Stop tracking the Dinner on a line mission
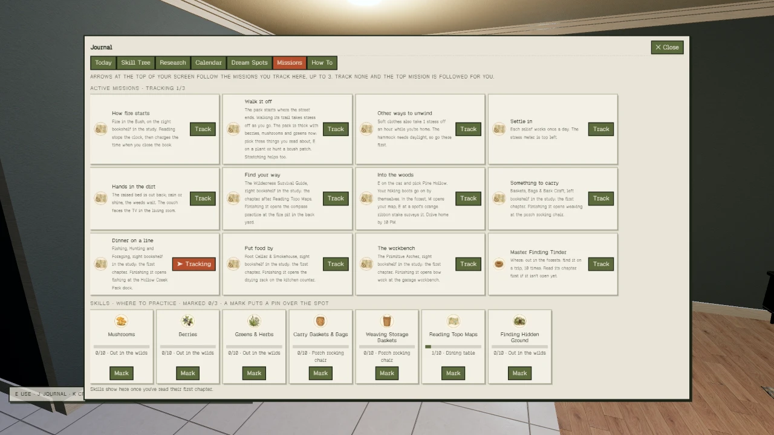This screenshot has width=774, height=435. [x=194, y=264]
